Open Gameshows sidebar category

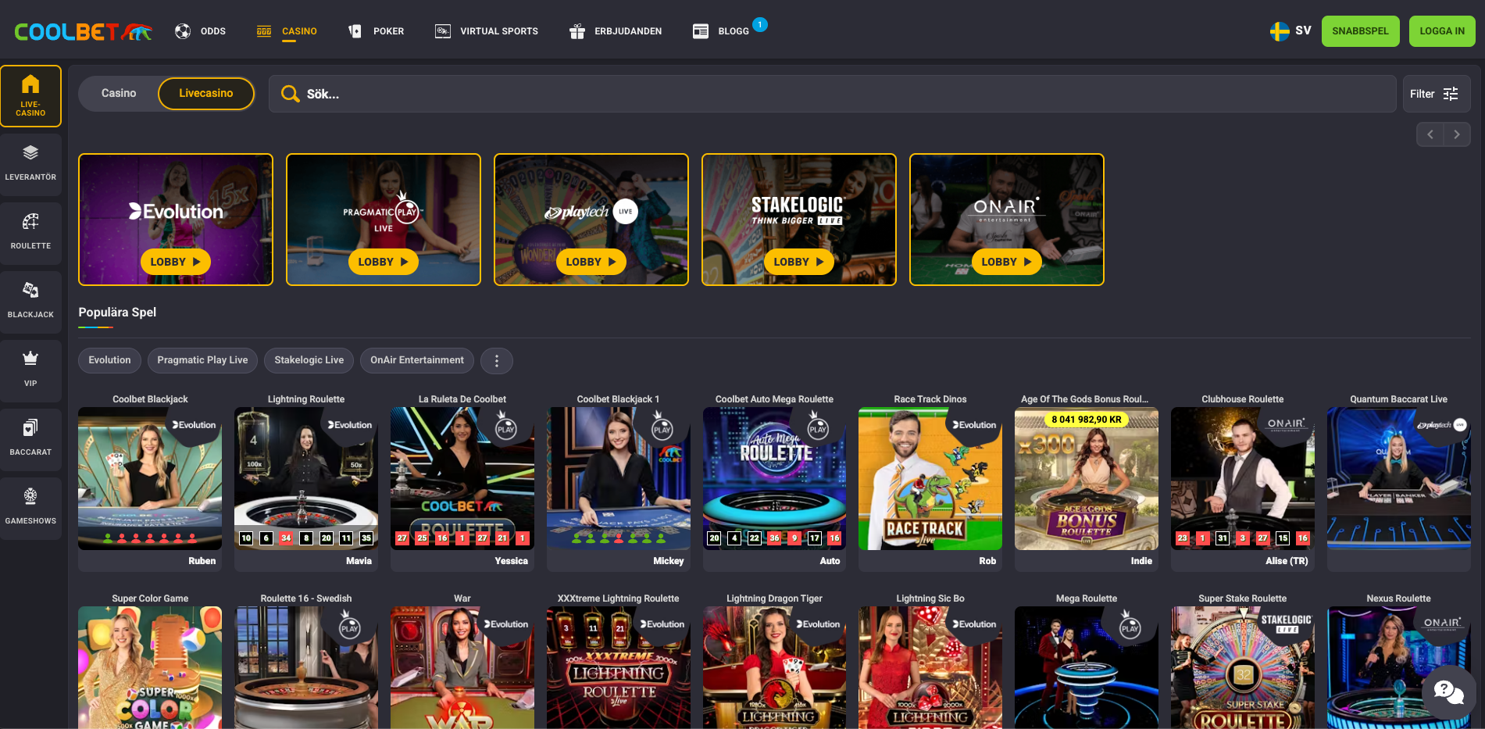[30, 509]
